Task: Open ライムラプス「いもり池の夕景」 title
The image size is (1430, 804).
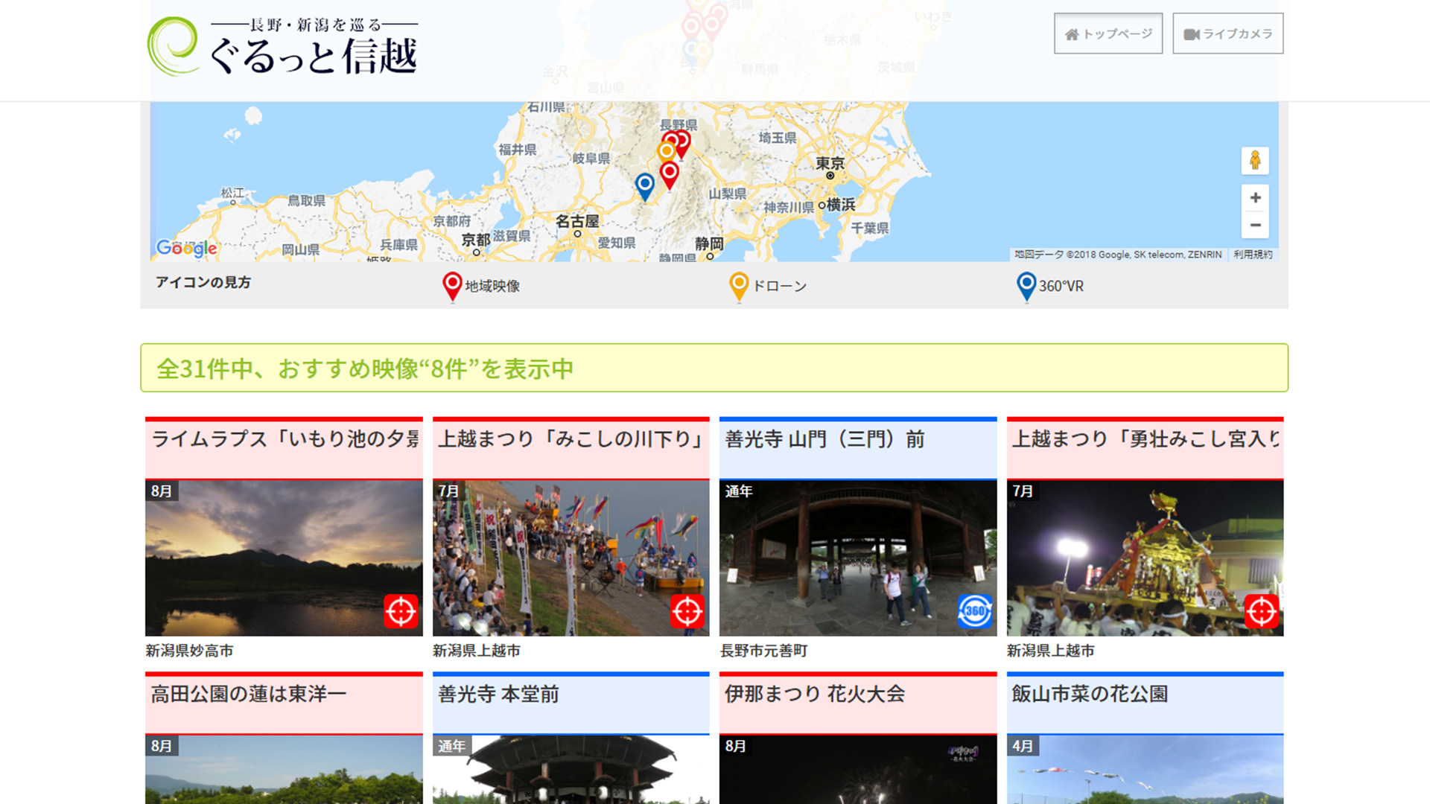Action: pos(284,439)
